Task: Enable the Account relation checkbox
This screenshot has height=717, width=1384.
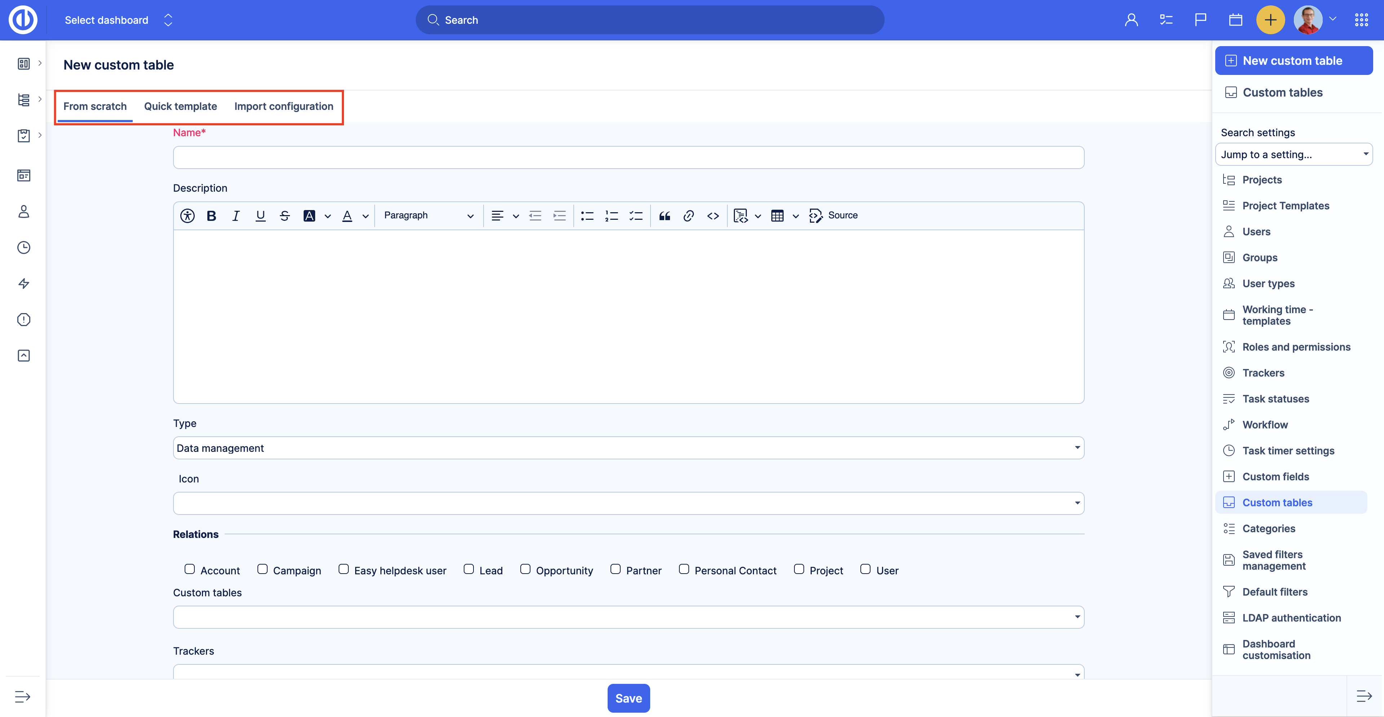Action: click(x=190, y=569)
